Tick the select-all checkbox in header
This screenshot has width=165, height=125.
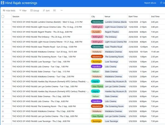[3, 16]
